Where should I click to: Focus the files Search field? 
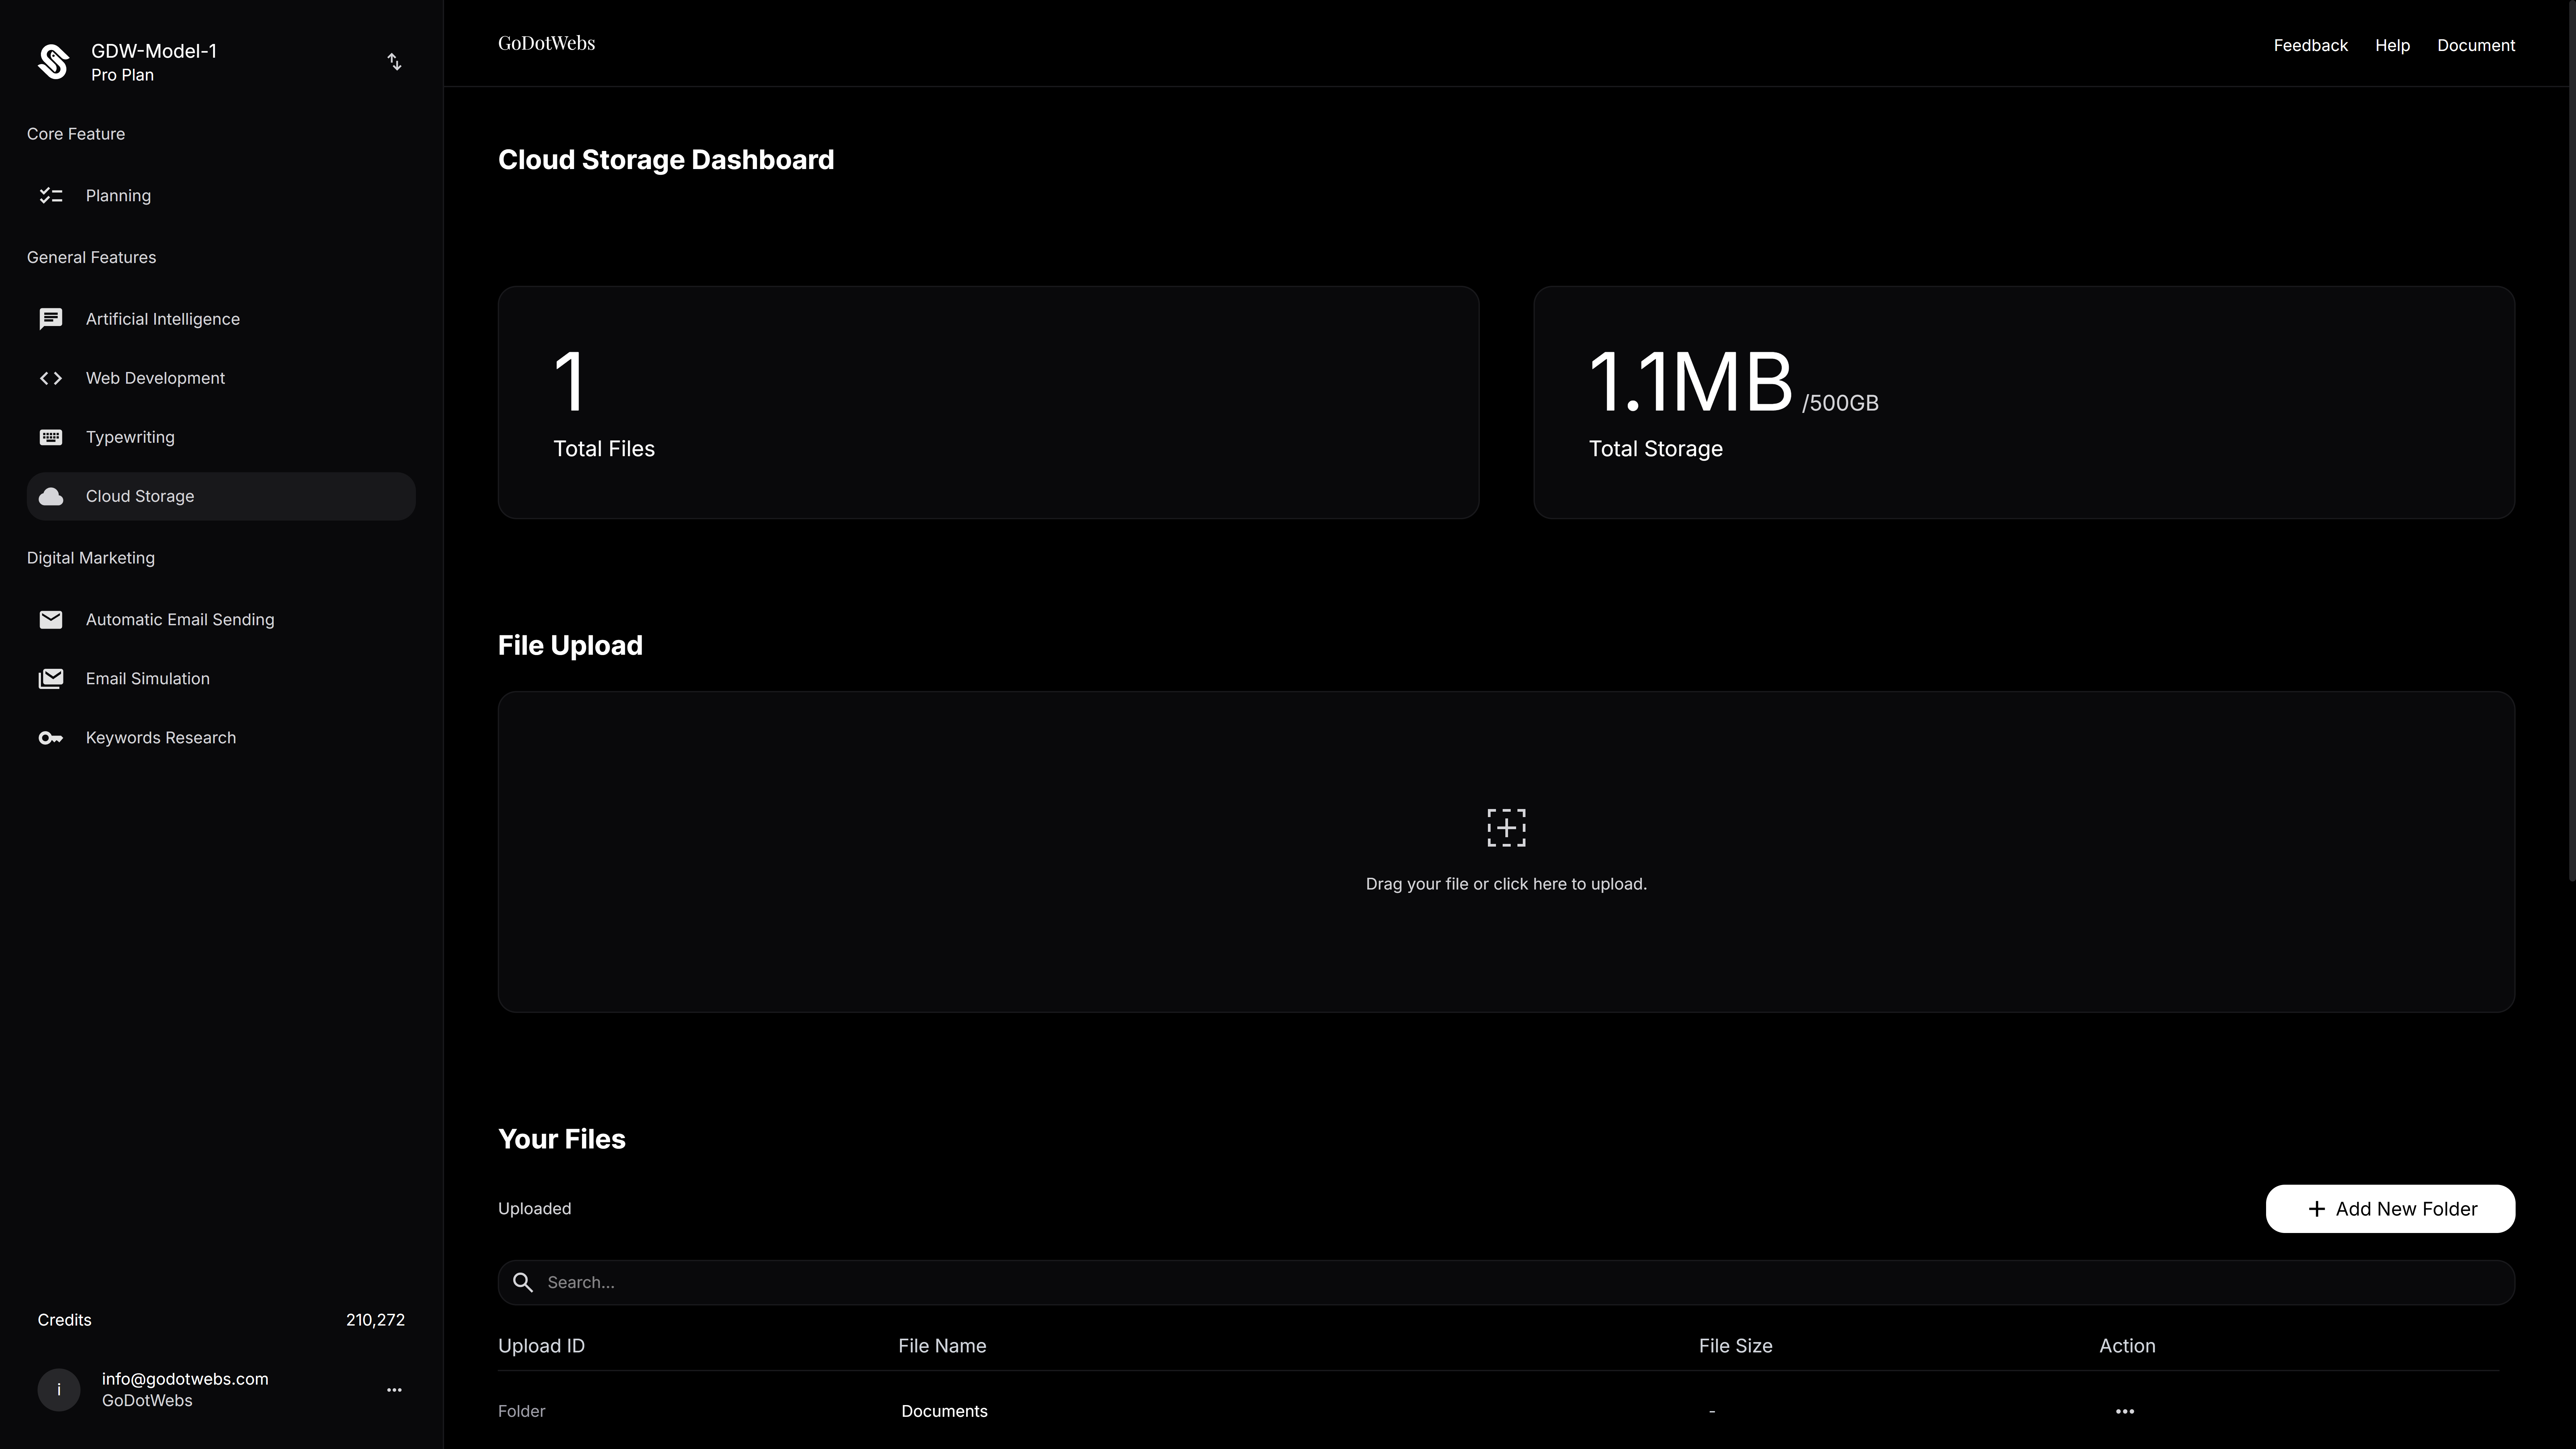pos(1506,1282)
